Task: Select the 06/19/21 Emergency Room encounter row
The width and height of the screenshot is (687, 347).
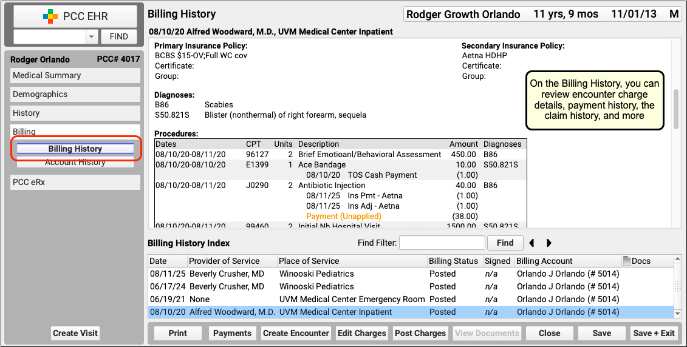Action: pos(411,299)
